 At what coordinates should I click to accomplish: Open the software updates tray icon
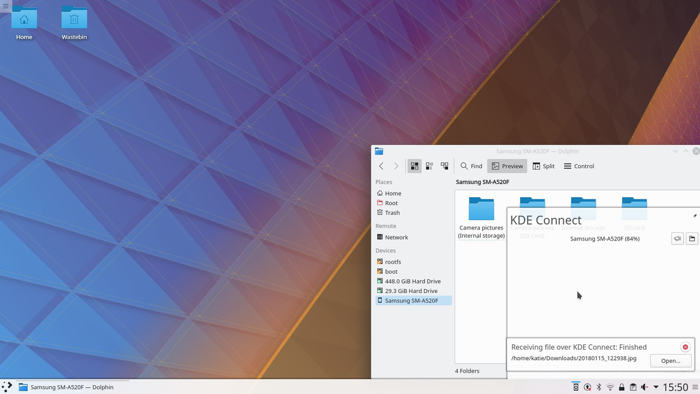coord(587,387)
